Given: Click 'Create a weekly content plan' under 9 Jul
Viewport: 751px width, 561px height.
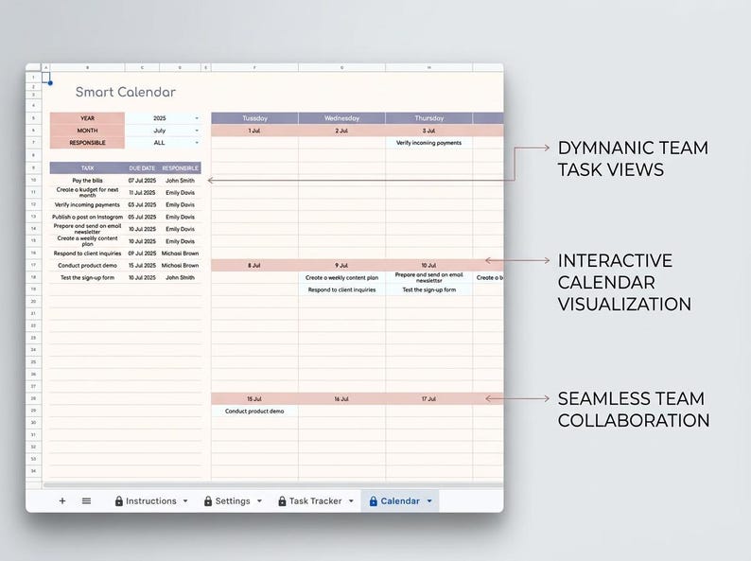Looking at the screenshot, I should (x=341, y=277).
